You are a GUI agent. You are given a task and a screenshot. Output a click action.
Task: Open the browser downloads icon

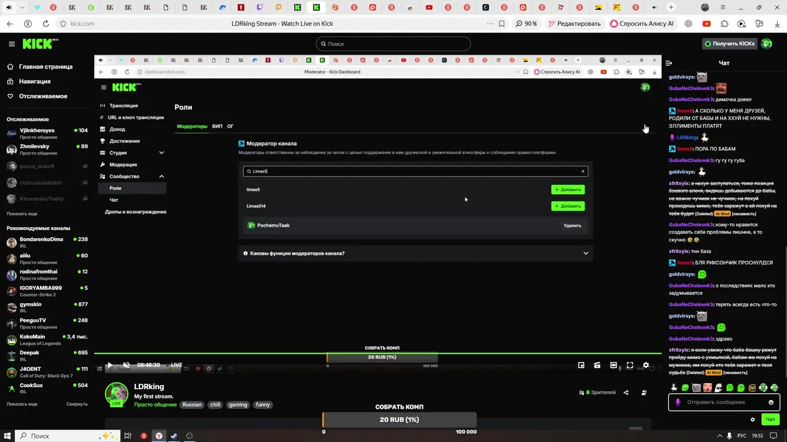[x=777, y=24]
